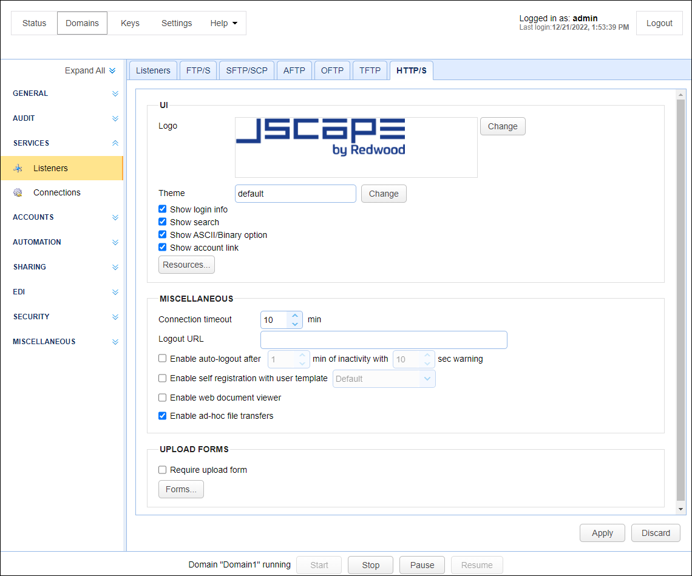
Task: Expand the ACCOUNTS section
Action: [x=115, y=217]
